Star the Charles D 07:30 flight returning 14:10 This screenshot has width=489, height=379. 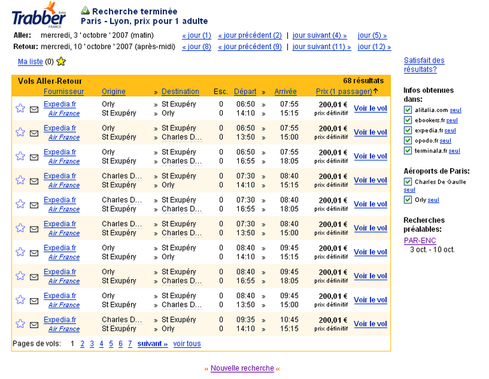[20, 180]
